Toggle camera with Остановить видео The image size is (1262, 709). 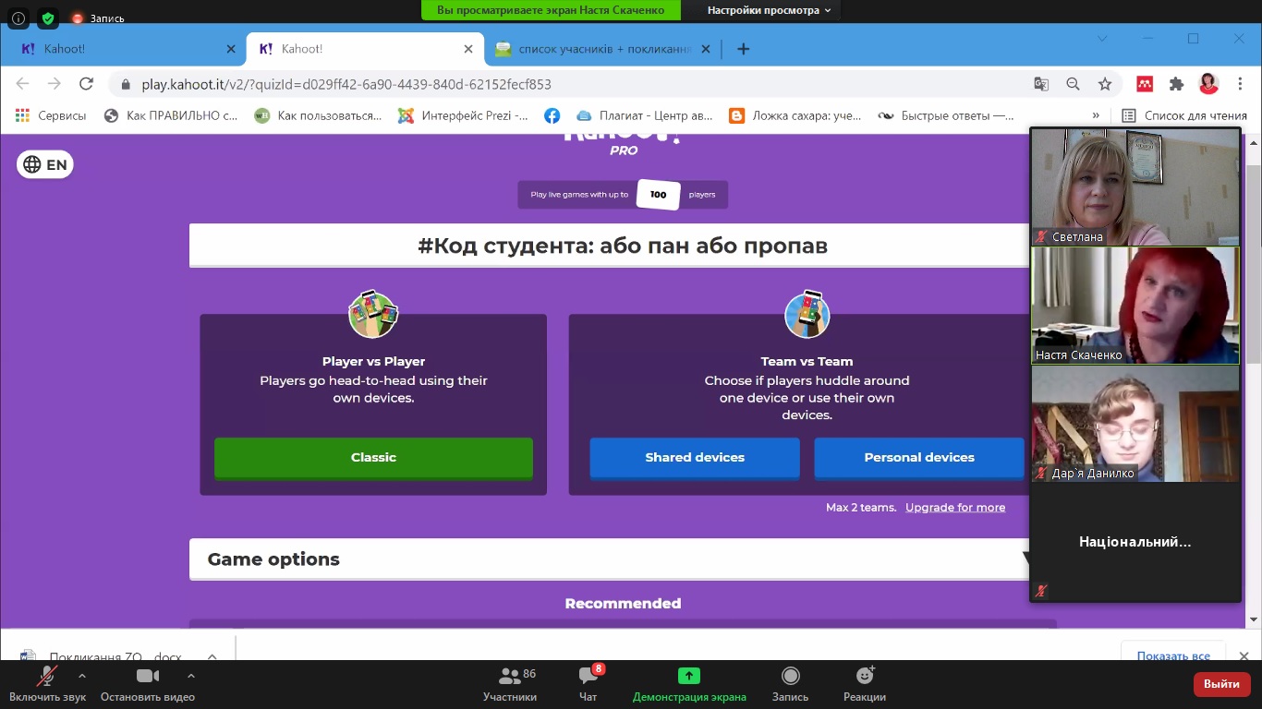pyautogui.click(x=148, y=685)
